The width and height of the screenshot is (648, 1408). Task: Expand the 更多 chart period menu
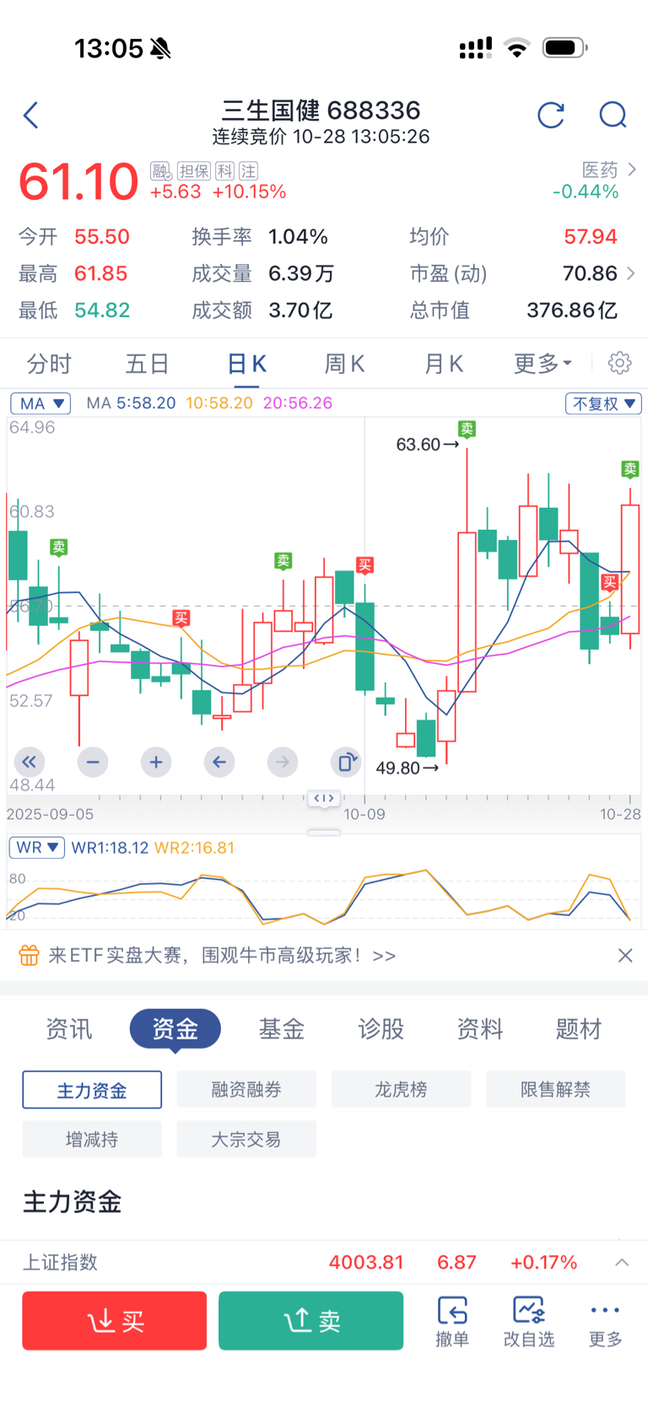pos(543,364)
